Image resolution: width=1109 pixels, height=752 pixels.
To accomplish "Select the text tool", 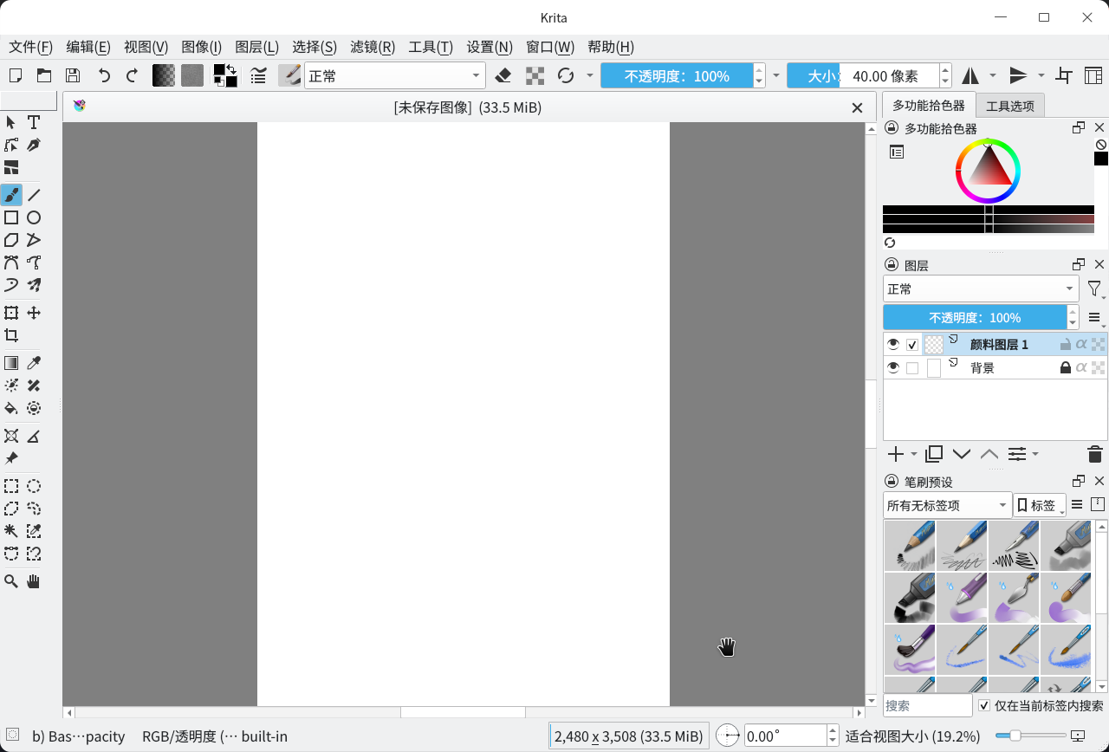I will point(34,122).
